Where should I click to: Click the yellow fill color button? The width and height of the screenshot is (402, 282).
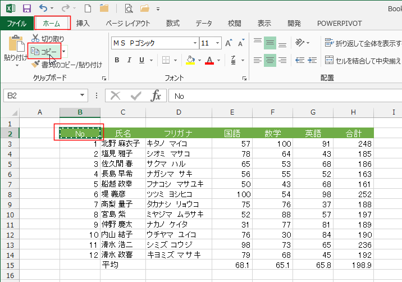coord(190,60)
